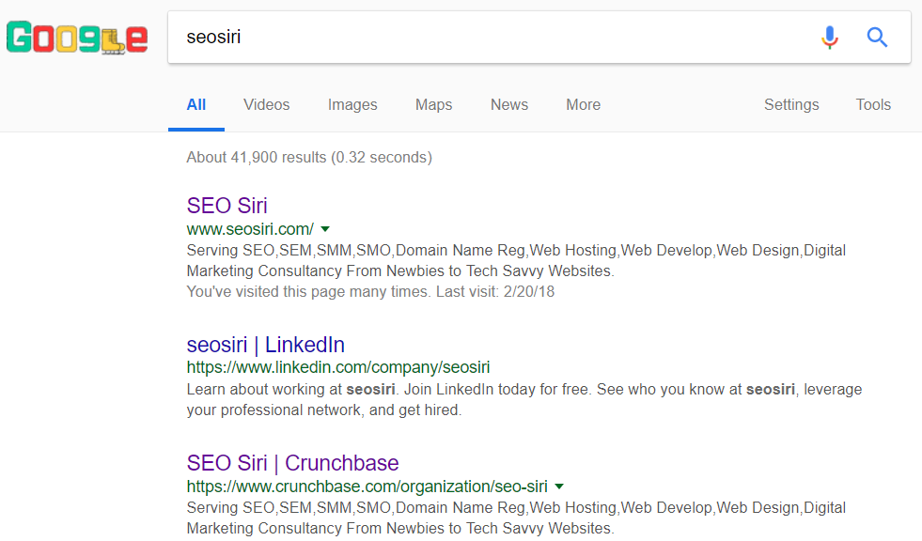Click the LinkedIn company green URL
Screen dimensions: 922x541
click(338, 367)
